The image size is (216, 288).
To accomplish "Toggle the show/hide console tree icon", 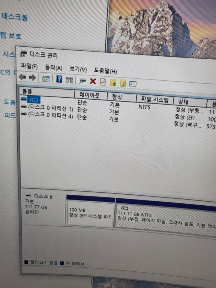I will [x=46, y=79].
